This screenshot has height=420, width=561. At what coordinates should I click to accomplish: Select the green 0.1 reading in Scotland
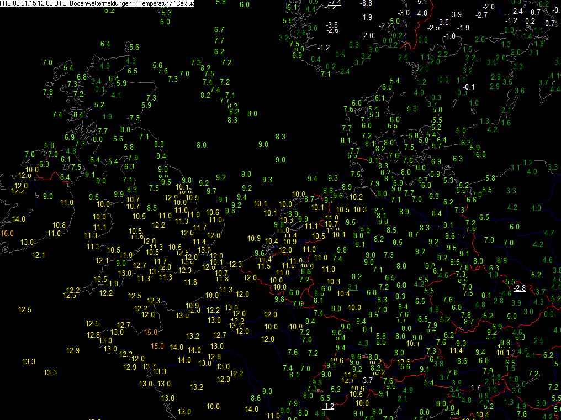coord(100,89)
